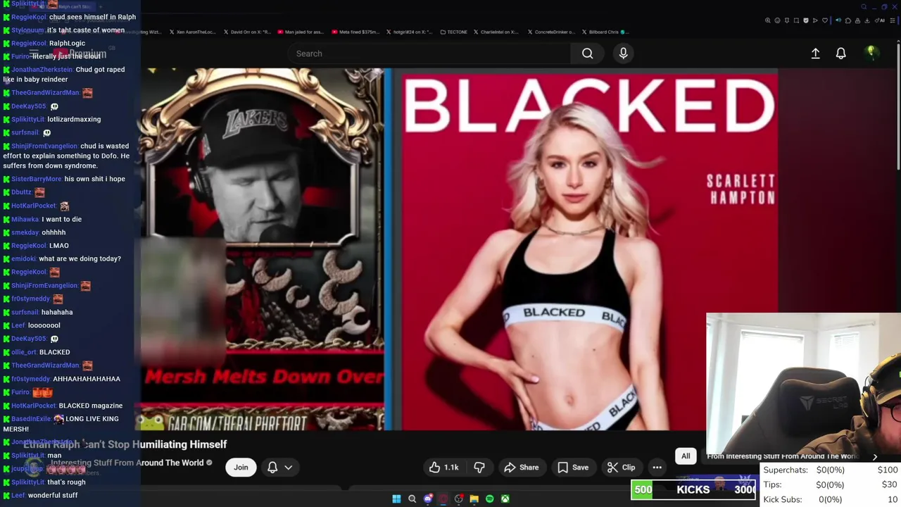The image size is (901, 507).
Task: Activate voice search microphone icon
Action: (623, 54)
